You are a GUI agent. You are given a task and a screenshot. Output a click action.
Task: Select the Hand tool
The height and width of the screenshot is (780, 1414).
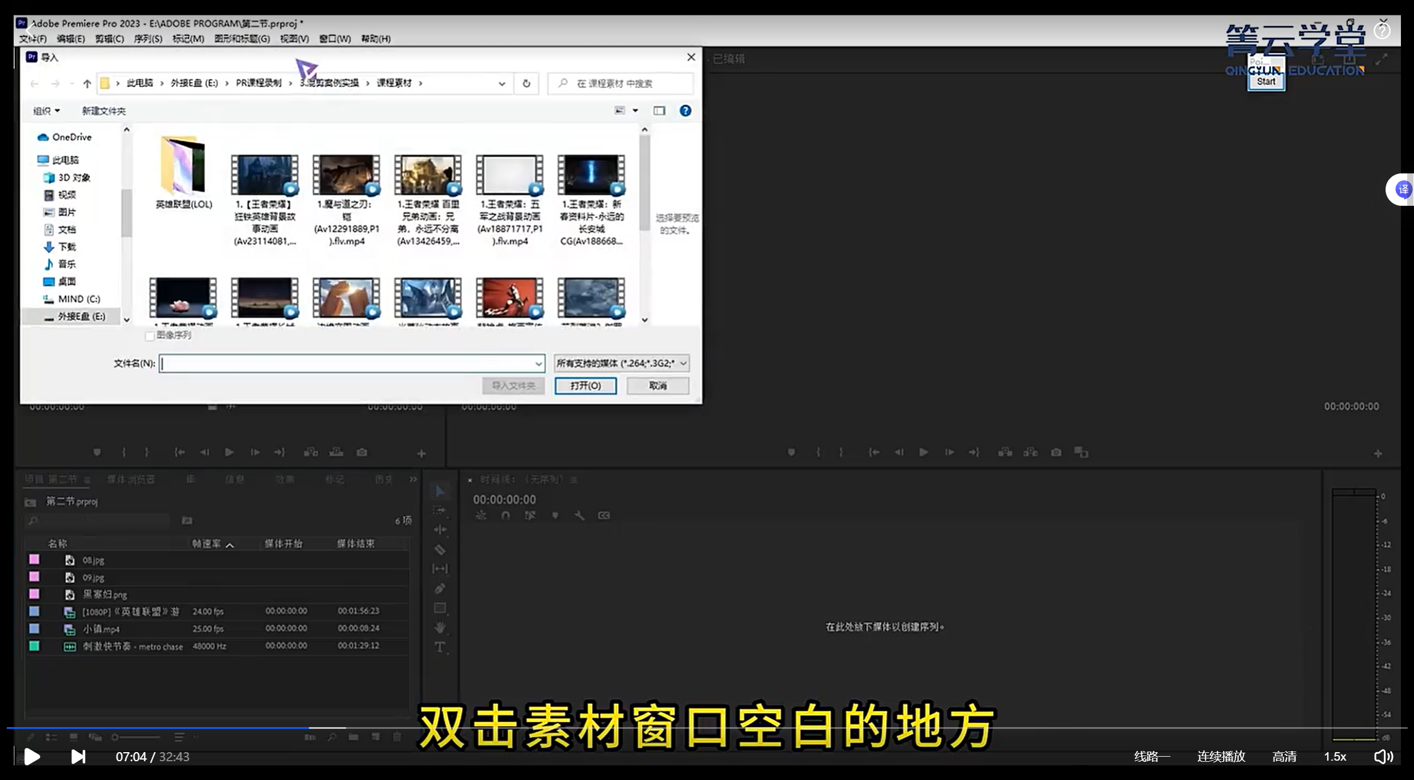click(x=440, y=627)
